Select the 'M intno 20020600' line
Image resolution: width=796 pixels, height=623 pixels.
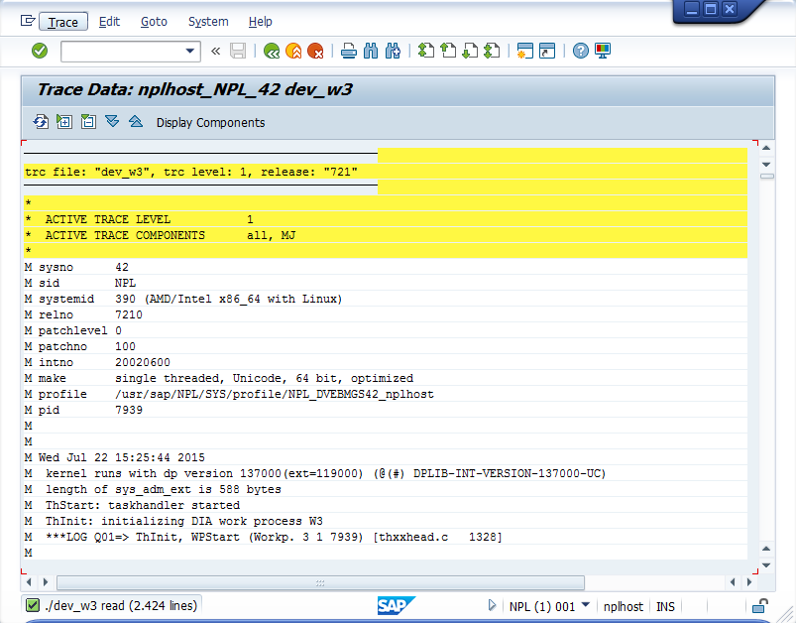[x=386, y=362]
